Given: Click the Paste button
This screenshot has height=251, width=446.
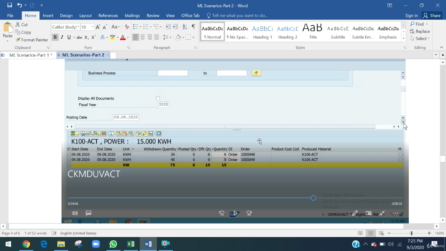Looking at the screenshot, I should coord(8,32).
